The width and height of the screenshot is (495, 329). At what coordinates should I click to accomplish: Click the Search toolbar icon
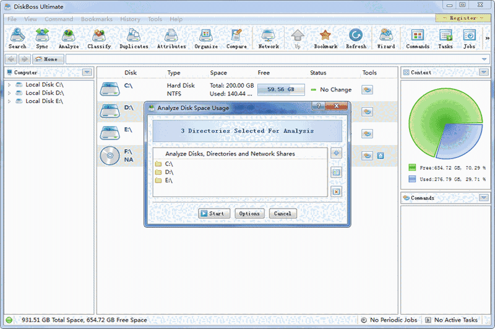(x=17, y=38)
